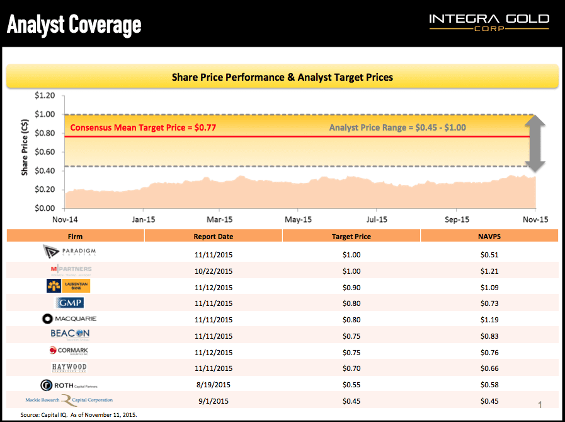Click Laurentian NAVPS value $1.09
The height and width of the screenshot is (422, 565).
[489, 288]
